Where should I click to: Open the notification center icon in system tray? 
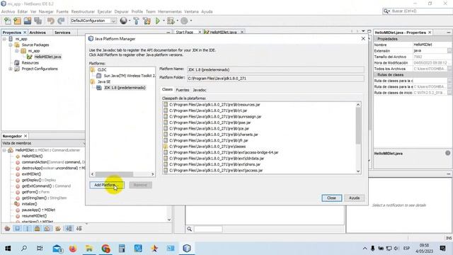[x=442, y=249]
